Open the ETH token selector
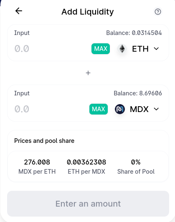 pyautogui.click(x=138, y=49)
